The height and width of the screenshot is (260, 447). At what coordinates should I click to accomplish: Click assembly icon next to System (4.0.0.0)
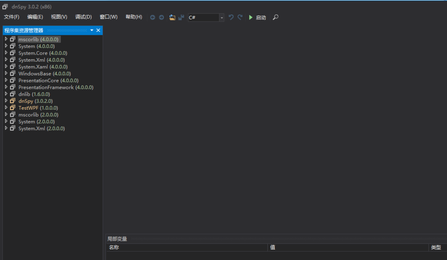point(12,46)
